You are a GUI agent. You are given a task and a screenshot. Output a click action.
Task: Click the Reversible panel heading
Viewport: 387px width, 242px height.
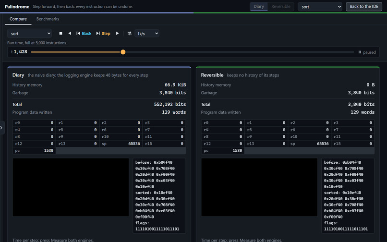212,75
